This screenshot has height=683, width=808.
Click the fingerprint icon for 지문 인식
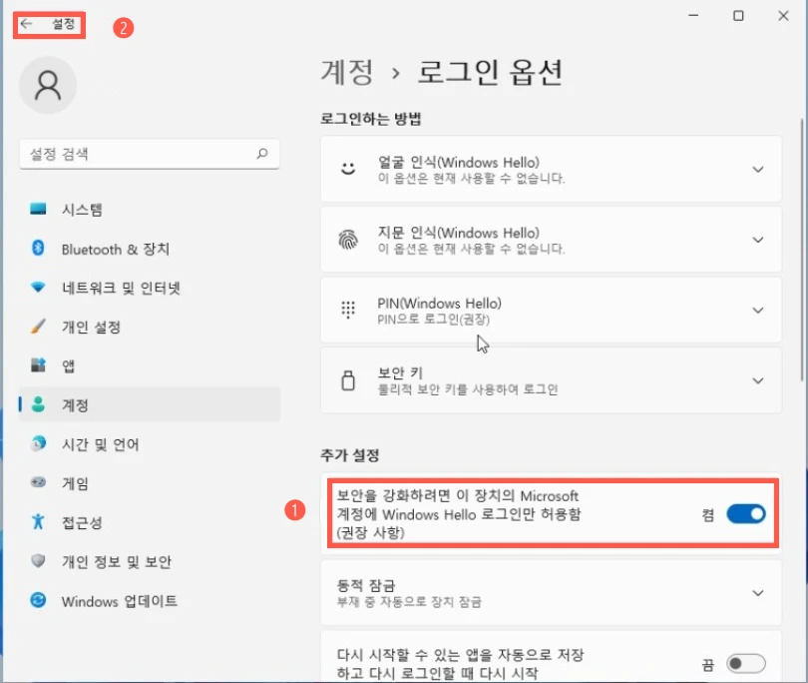(348, 240)
